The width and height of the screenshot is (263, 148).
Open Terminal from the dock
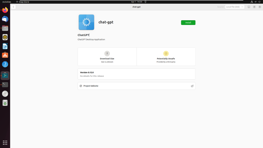point(5,85)
